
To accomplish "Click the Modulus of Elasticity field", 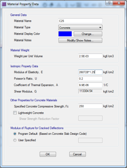I will (90, 72).
